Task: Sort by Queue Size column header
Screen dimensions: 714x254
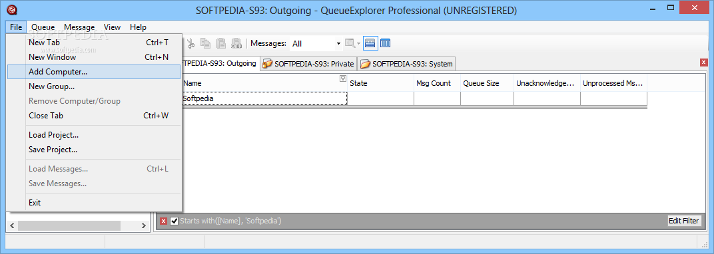Action: (487, 83)
